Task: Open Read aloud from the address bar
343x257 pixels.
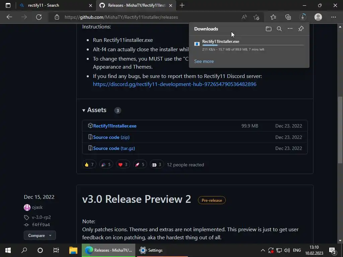Action: pos(244,17)
